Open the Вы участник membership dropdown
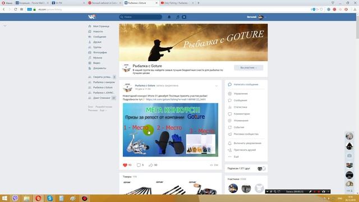Viewport: 359px width, 202px height. pyautogui.click(x=248, y=68)
